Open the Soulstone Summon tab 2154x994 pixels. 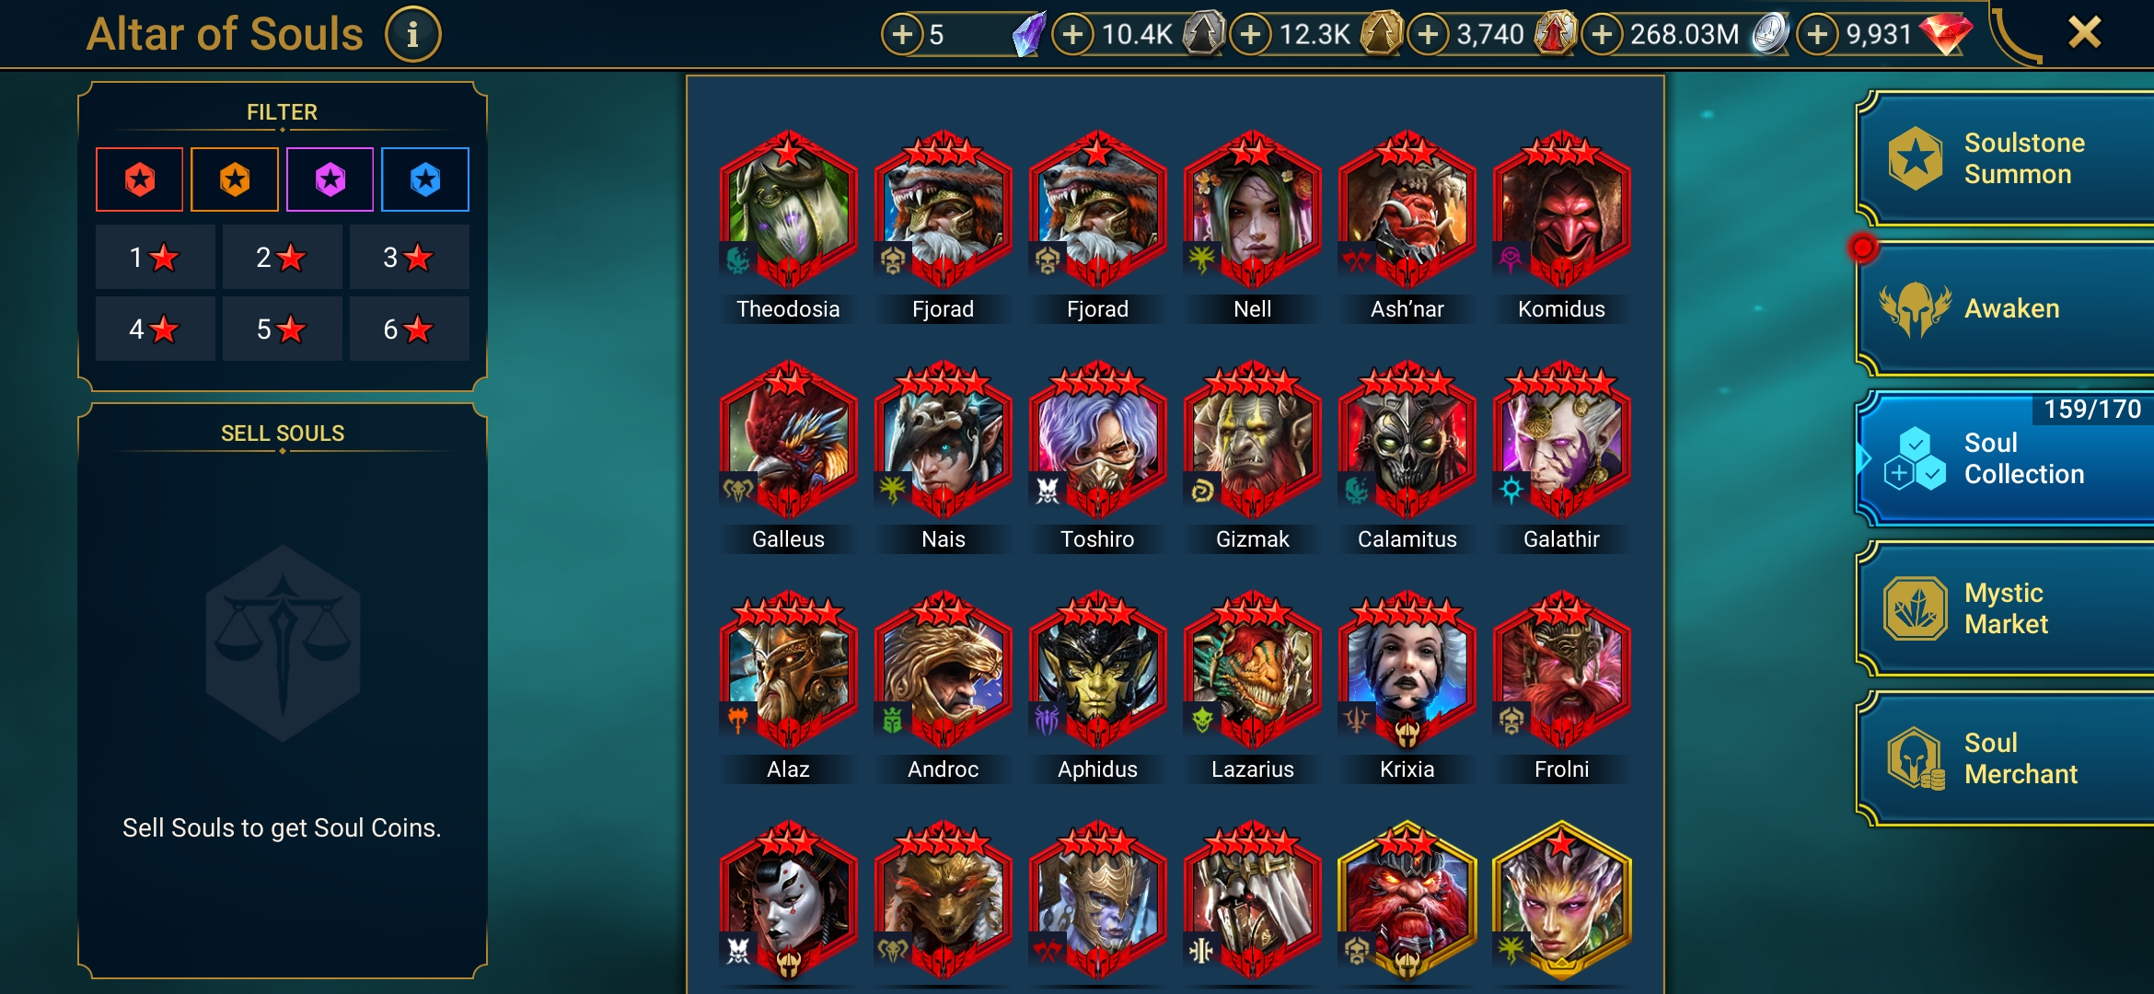pyautogui.click(x=2007, y=158)
